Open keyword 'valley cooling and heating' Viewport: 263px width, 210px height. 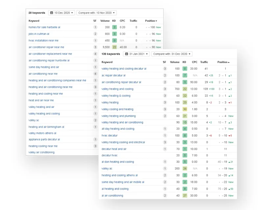(x=118, y=109)
